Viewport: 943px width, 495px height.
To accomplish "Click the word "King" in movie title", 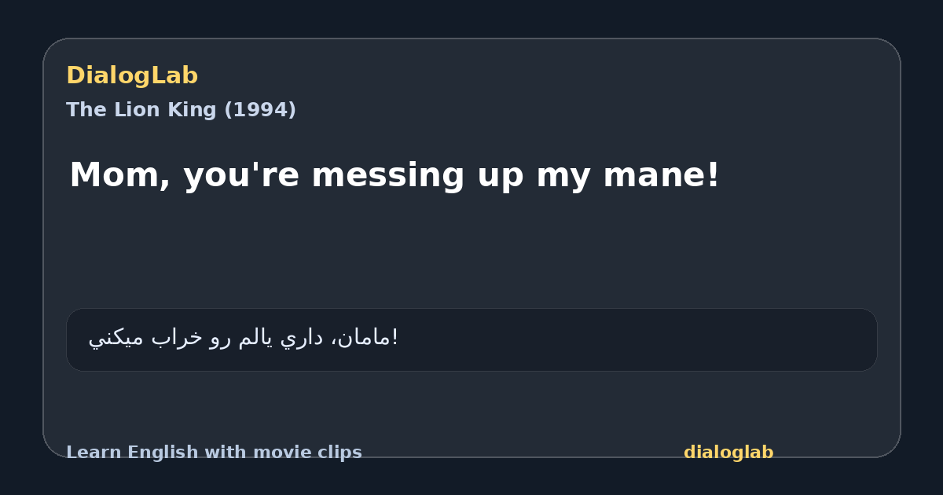I will click(x=196, y=110).
